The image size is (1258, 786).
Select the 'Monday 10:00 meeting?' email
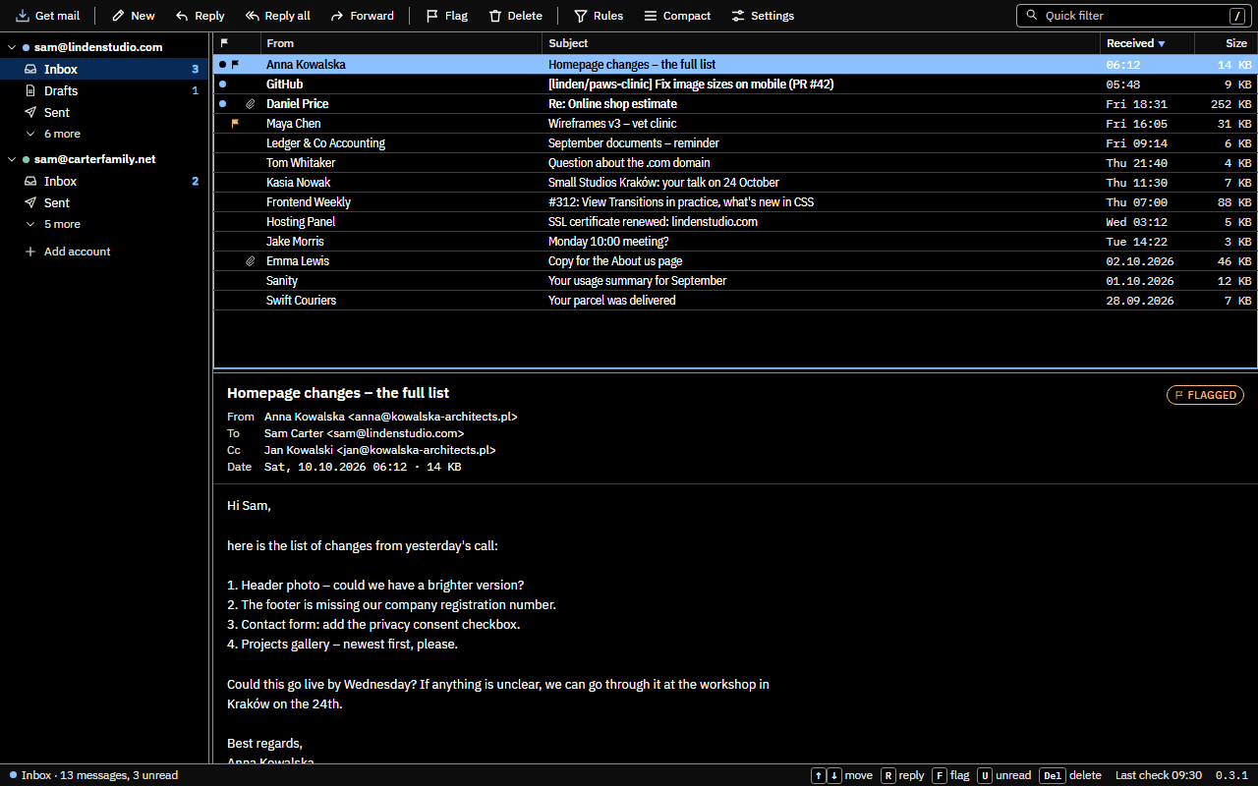point(735,242)
